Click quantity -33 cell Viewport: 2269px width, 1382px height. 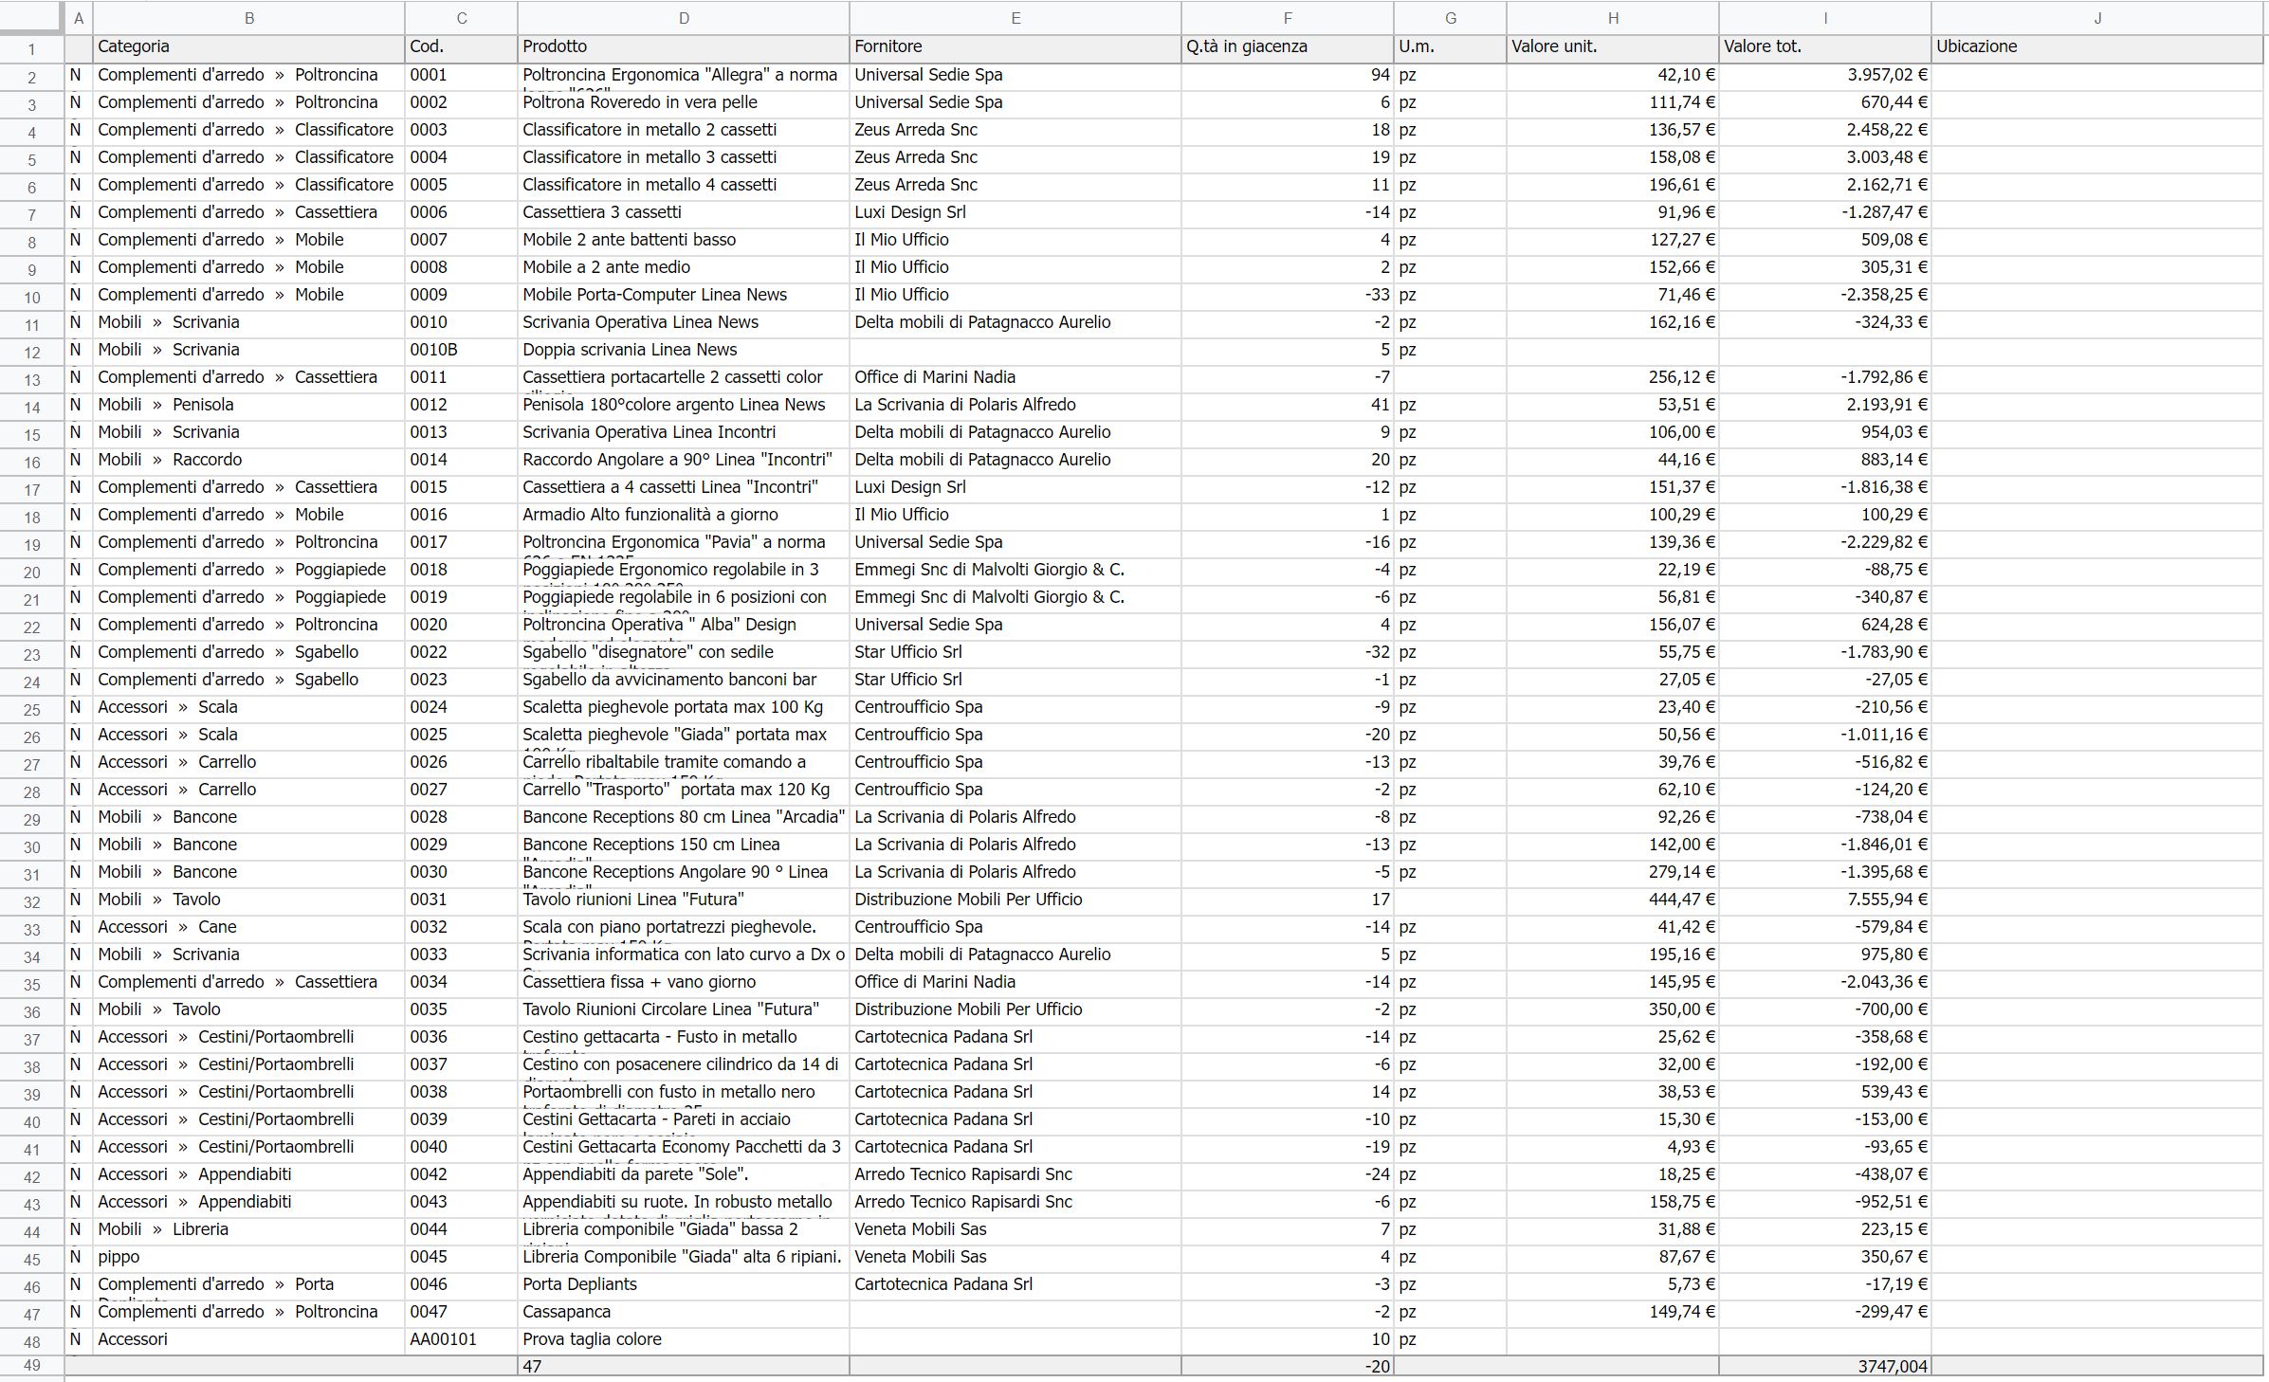1287,296
